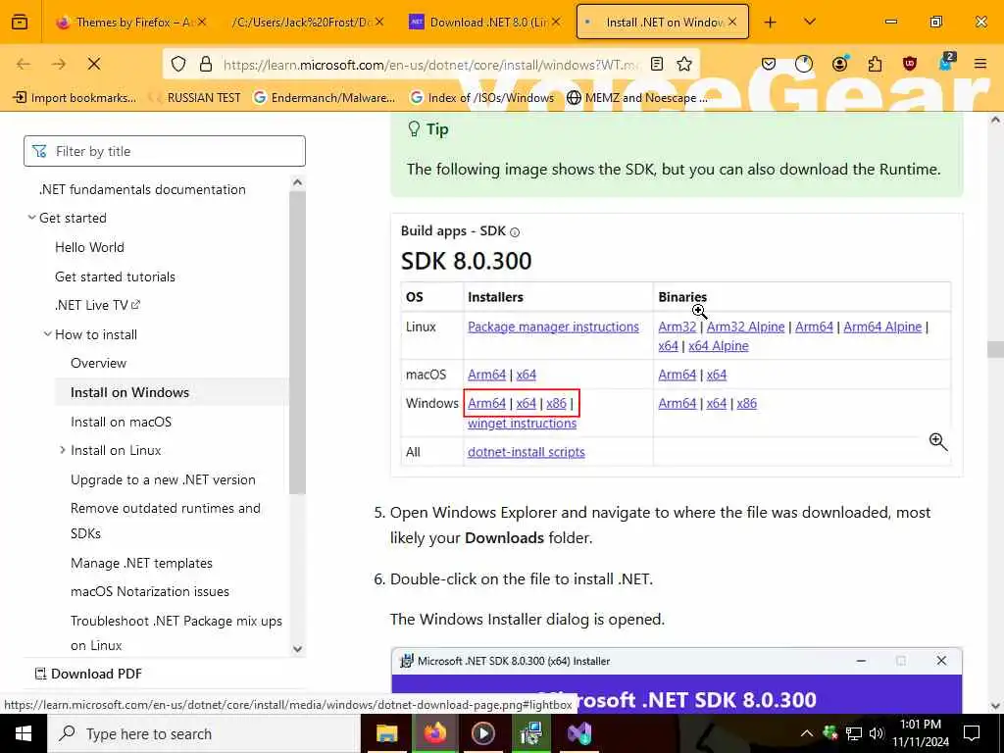Open extension icon with badge 2
The height and width of the screenshot is (753, 1004).
pyautogui.click(x=946, y=62)
